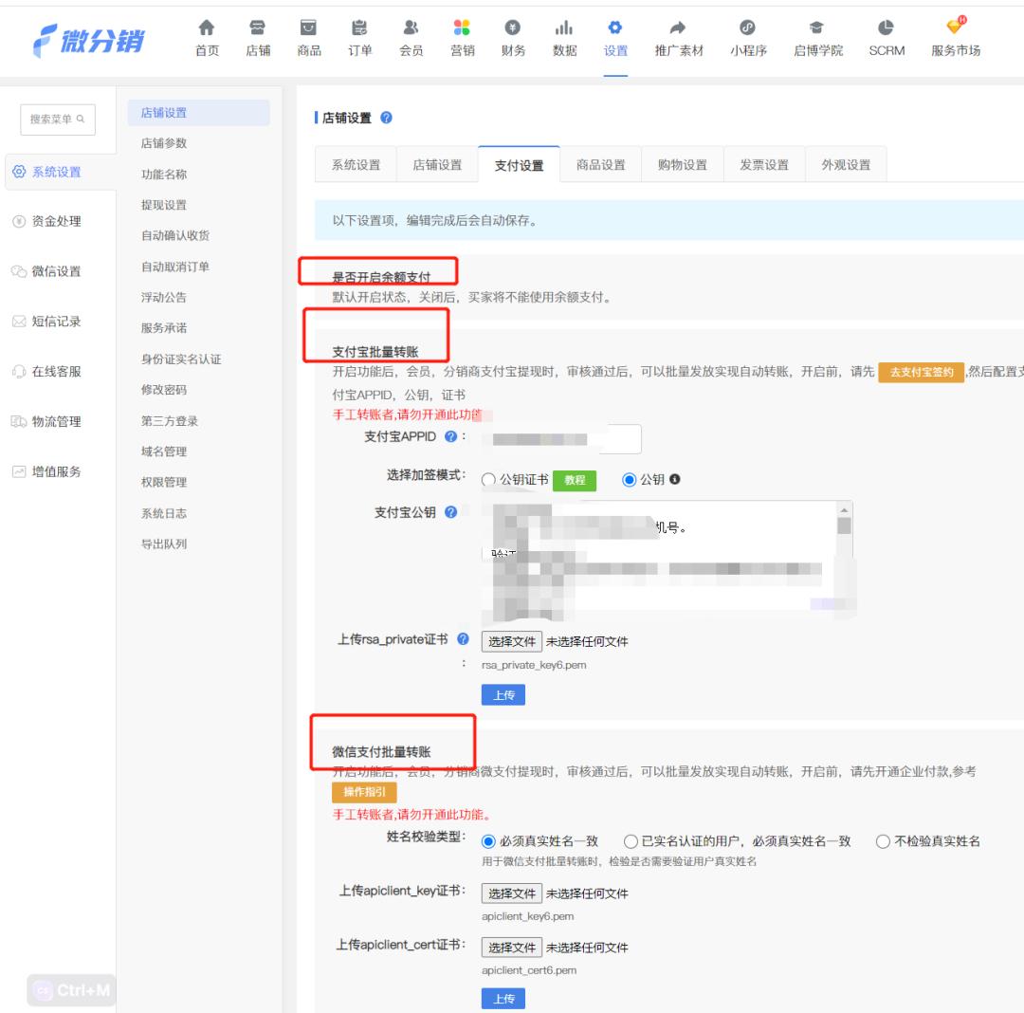Expand the 微信设置 sidebar section

(x=54, y=271)
